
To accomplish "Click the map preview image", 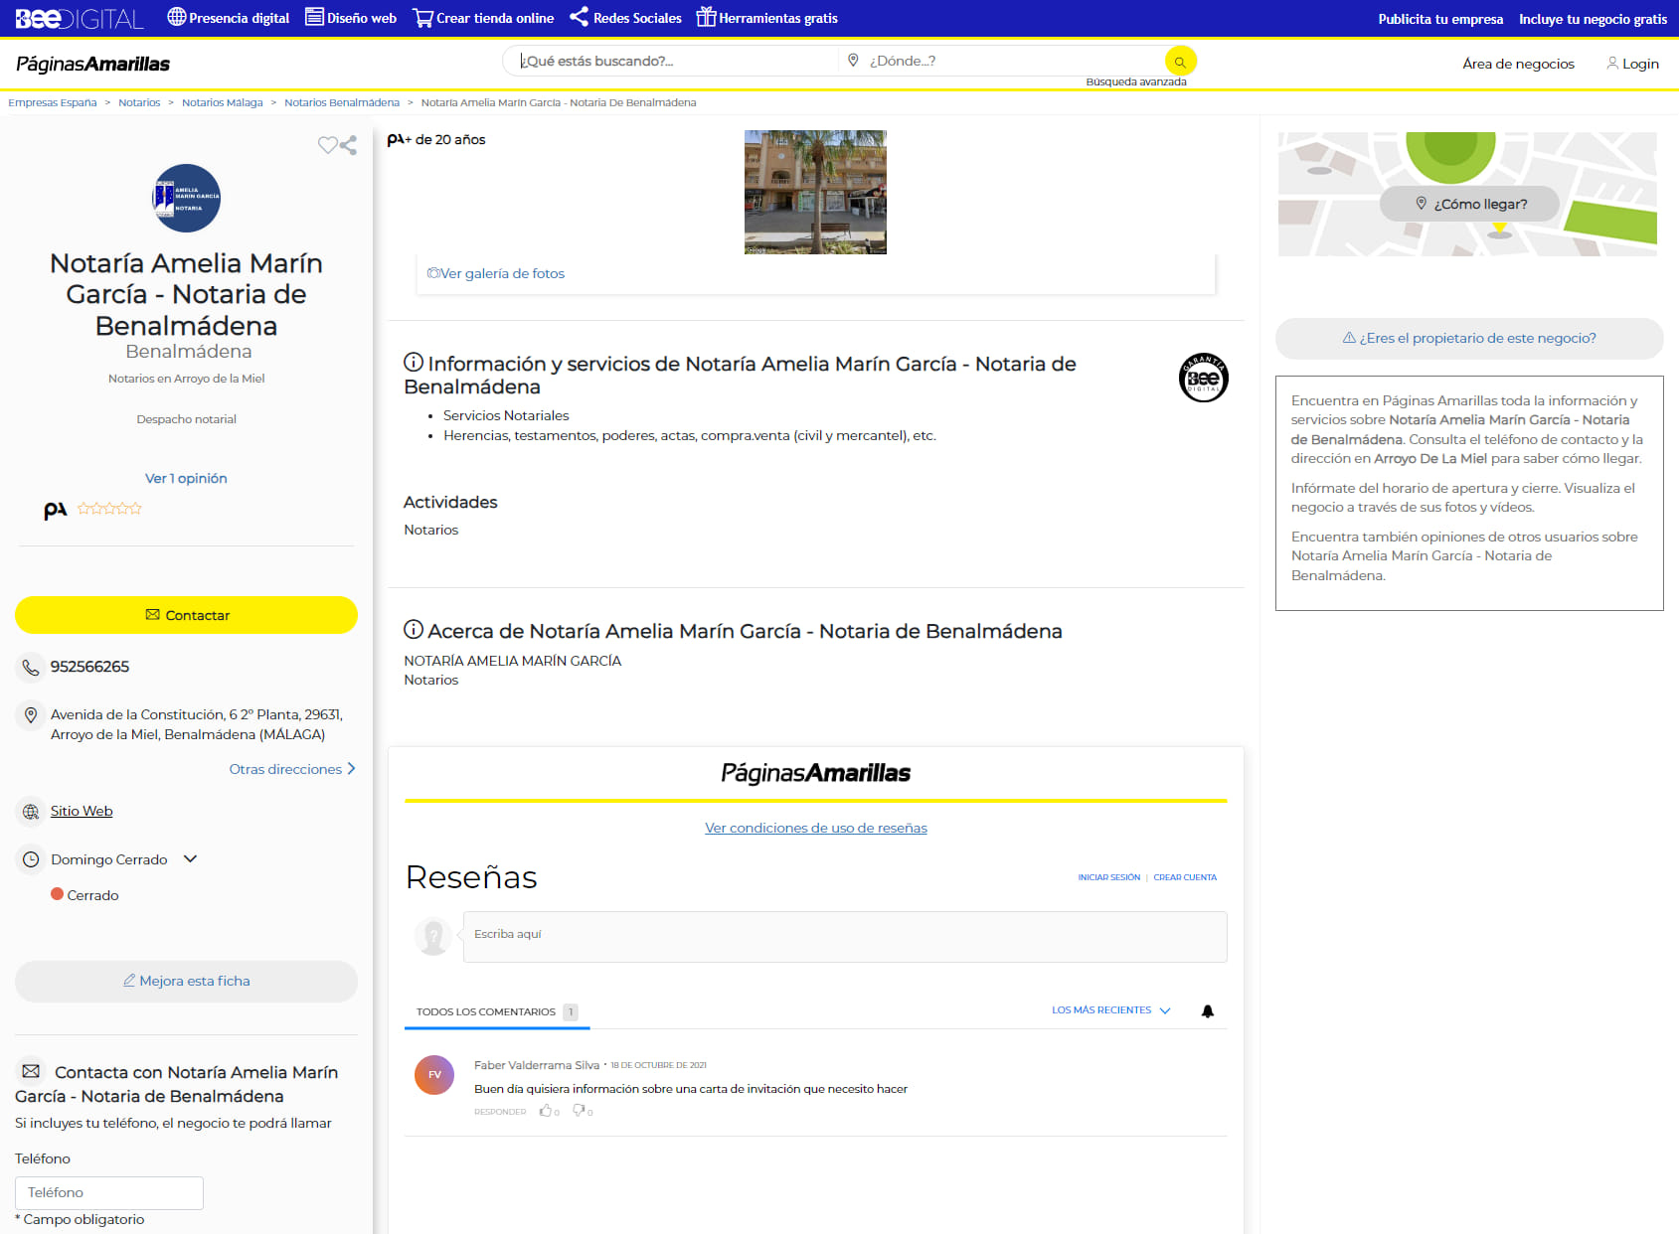I will (1467, 195).
